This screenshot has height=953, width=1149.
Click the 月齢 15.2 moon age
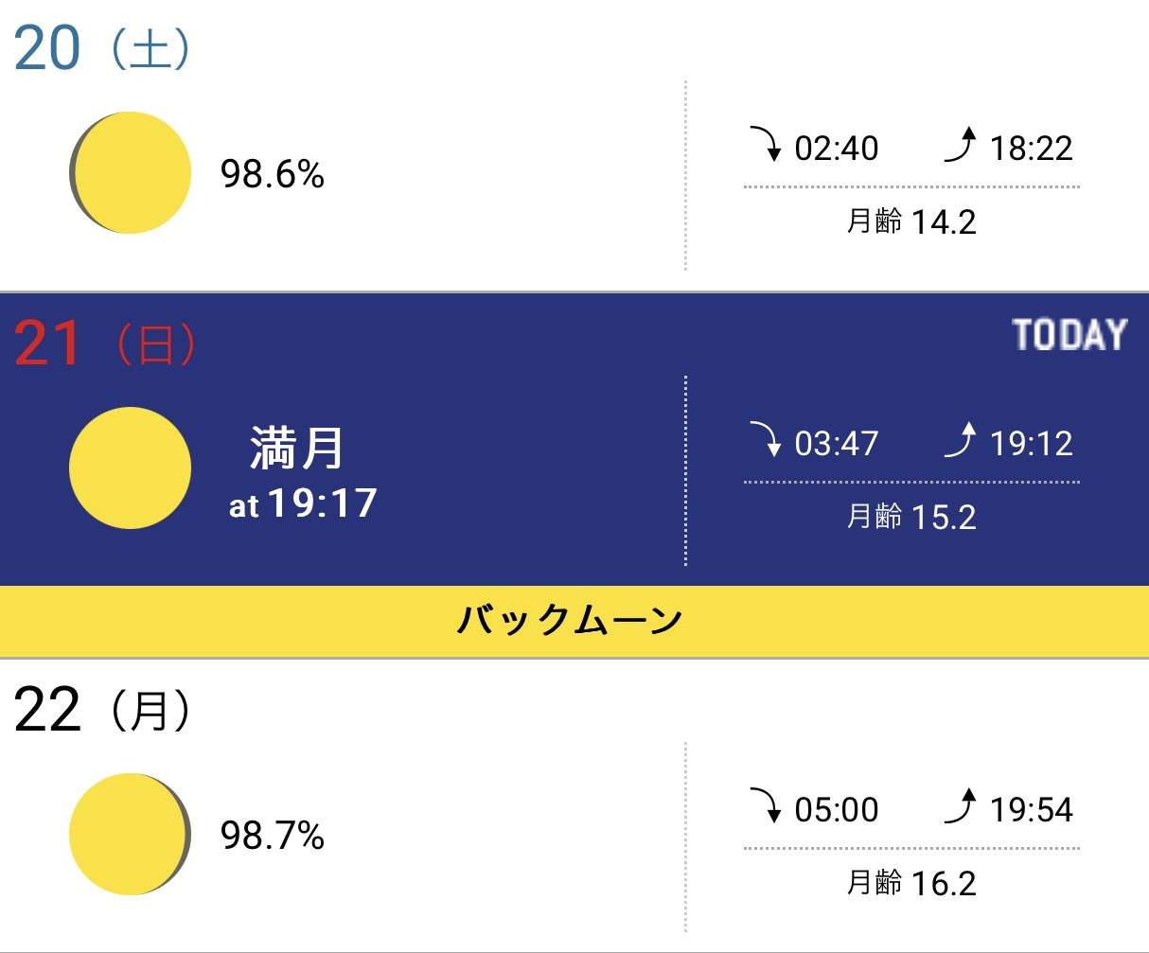coord(911,517)
